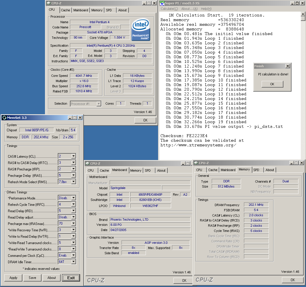Open the Refresh Mode Select (RMS) dropdown
Screen dimensions: 306x287
pos(73,182)
